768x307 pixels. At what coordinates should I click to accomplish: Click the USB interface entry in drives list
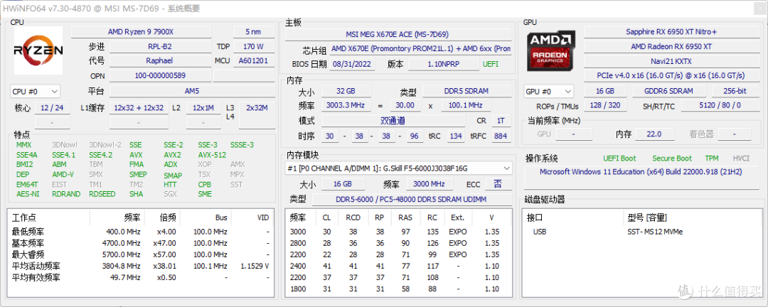click(x=540, y=232)
